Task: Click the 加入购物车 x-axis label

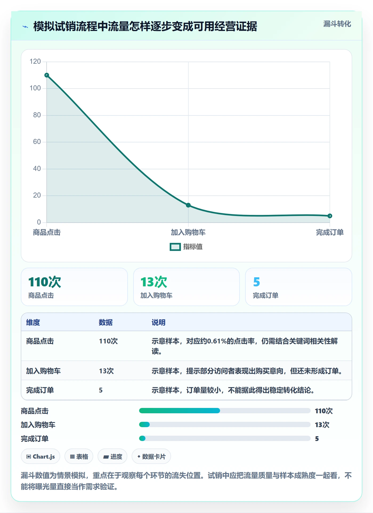Action: click(188, 233)
